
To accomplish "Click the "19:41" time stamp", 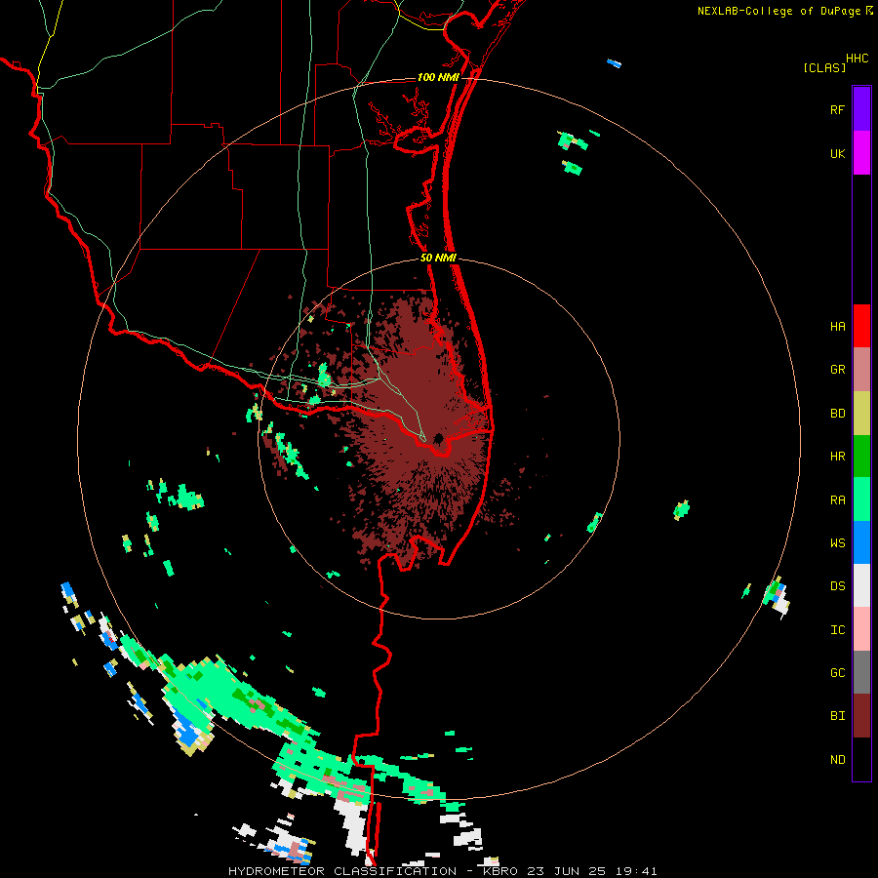I will point(638,871).
